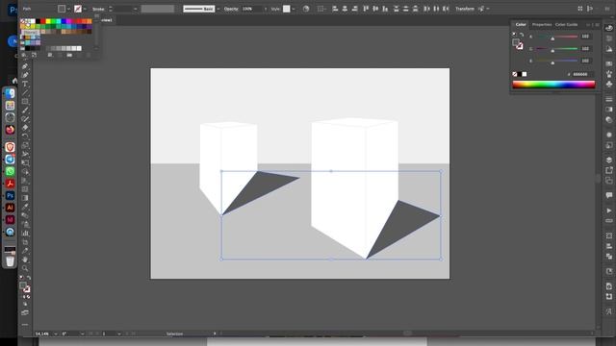Switch to the Properties tab

pos(541,24)
